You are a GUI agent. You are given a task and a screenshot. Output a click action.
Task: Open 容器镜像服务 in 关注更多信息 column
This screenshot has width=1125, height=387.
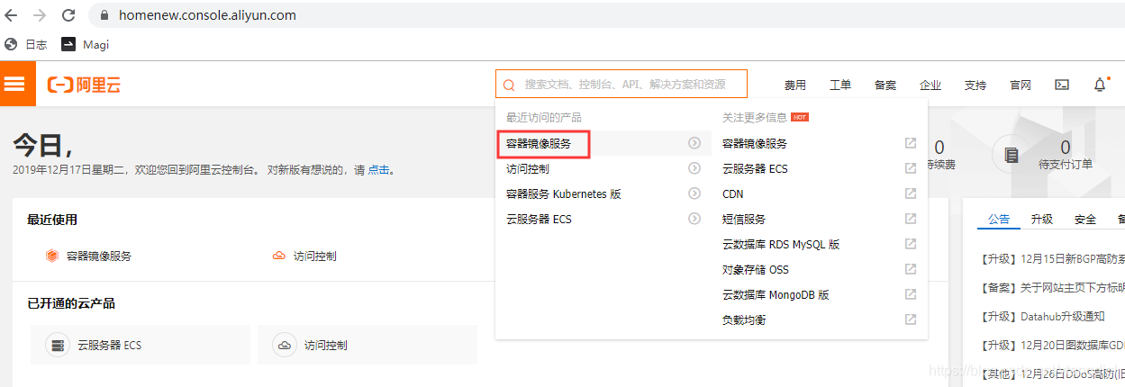[755, 143]
